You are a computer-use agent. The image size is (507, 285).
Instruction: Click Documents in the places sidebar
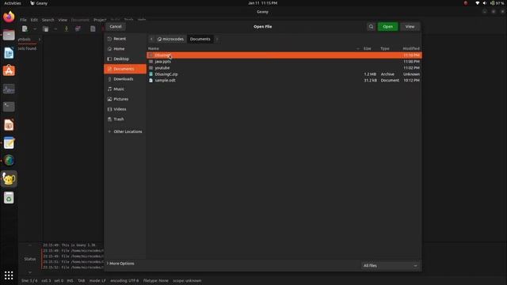(125, 69)
